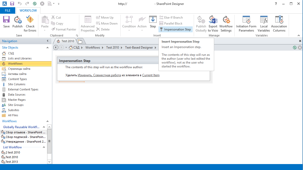Click the breadcrumb refresh icon at right
The width and height of the screenshot is (303, 170).
pyautogui.click(x=294, y=48)
